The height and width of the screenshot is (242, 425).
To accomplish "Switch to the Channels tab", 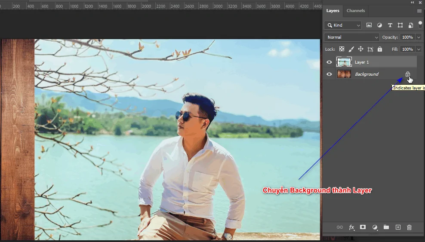I will pos(356,11).
